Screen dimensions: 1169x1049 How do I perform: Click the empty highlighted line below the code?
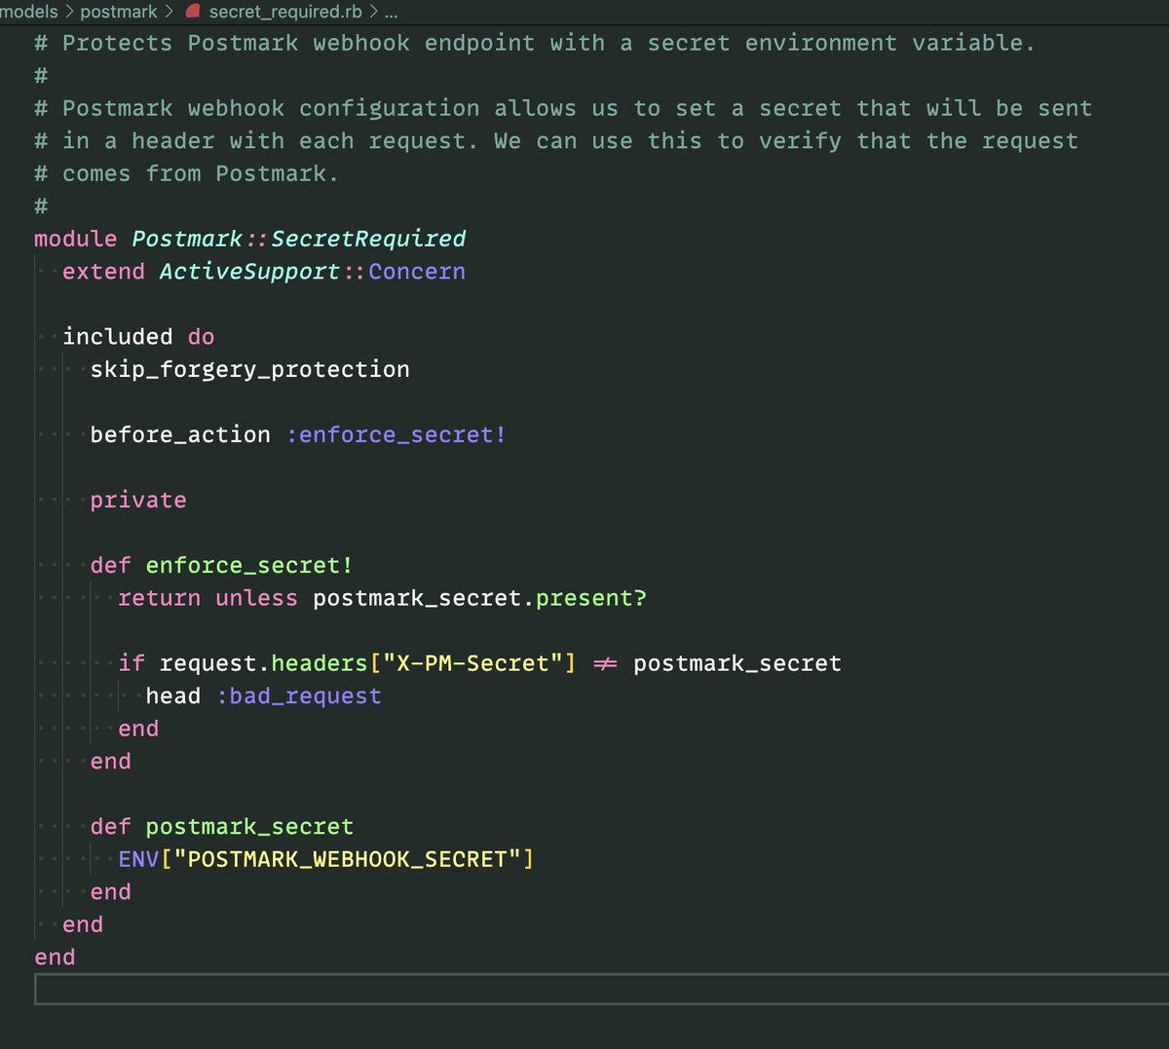(601, 990)
